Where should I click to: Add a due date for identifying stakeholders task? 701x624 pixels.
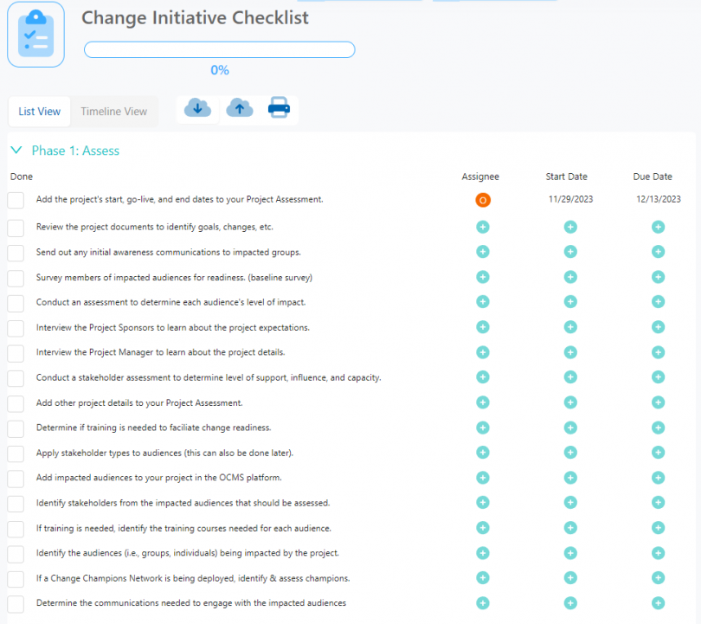[x=658, y=503]
